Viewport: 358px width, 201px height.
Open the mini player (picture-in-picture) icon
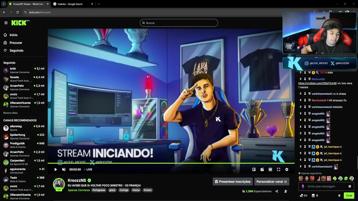coord(254,169)
